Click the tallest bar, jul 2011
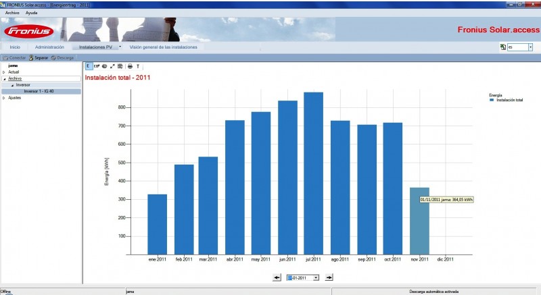Screen dimensions: 541x295 tap(314, 173)
